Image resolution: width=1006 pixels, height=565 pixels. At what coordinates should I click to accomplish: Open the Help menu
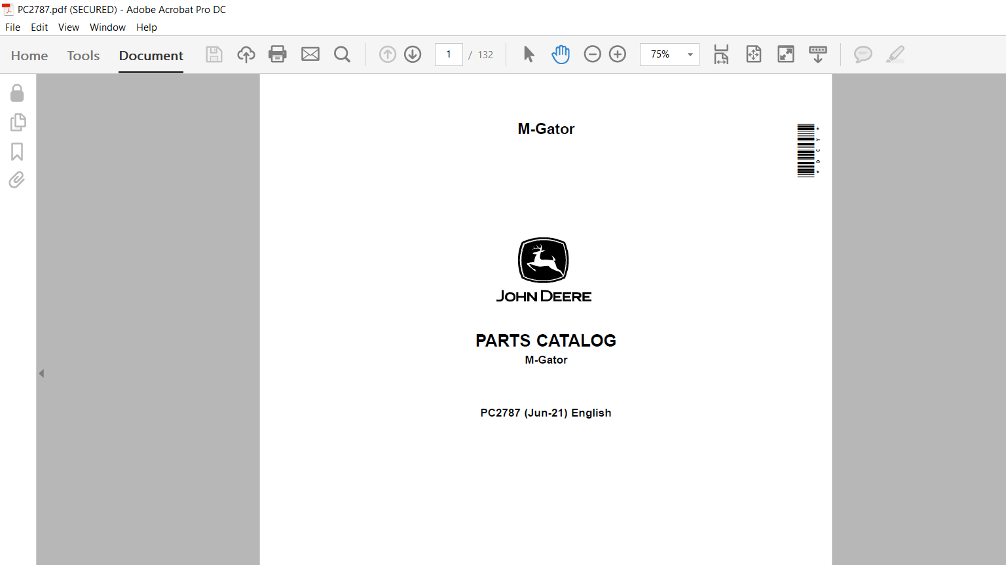click(147, 27)
